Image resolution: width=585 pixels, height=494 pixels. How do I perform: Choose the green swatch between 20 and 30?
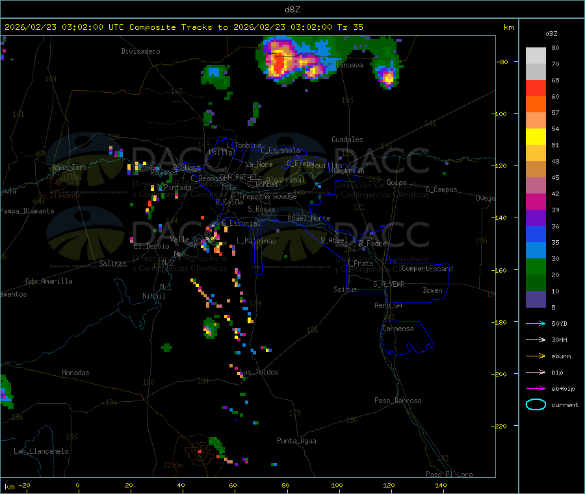click(x=536, y=266)
